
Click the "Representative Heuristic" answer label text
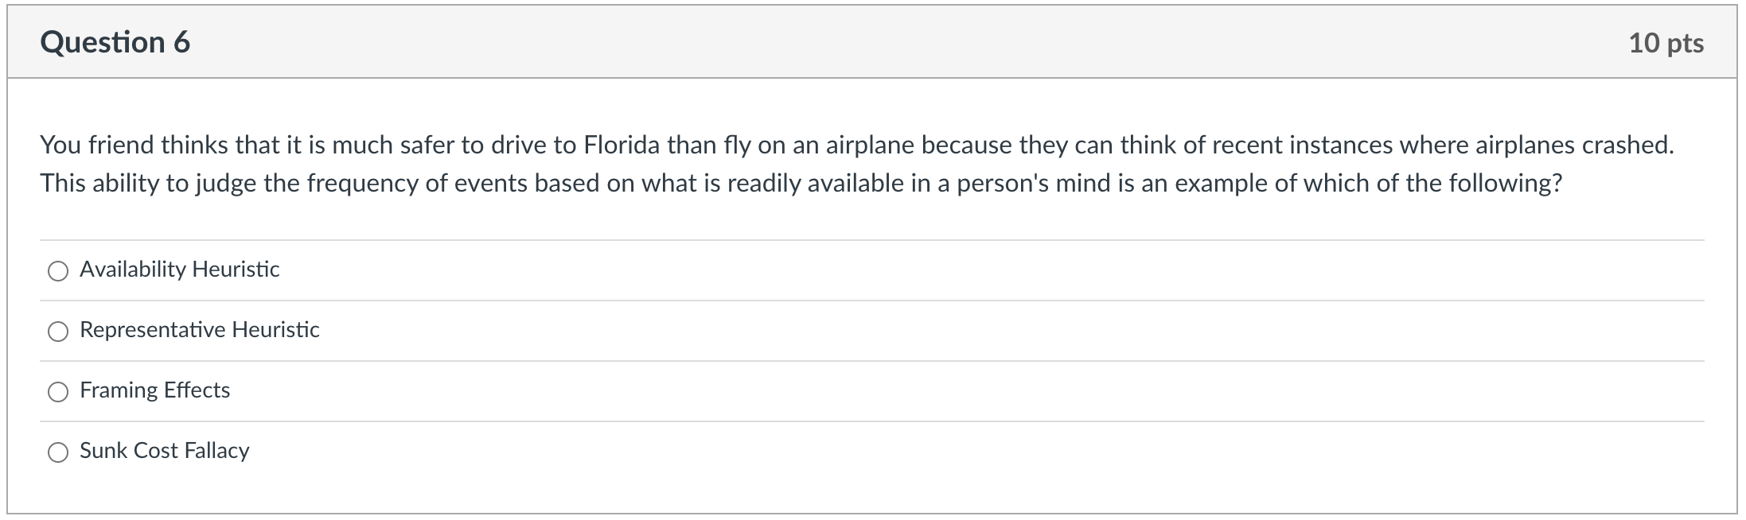(200, 330)
